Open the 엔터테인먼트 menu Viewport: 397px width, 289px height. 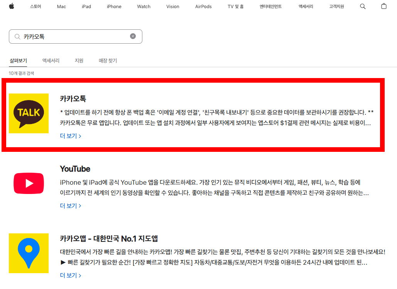pyautogui.click(x=271, y=6)
